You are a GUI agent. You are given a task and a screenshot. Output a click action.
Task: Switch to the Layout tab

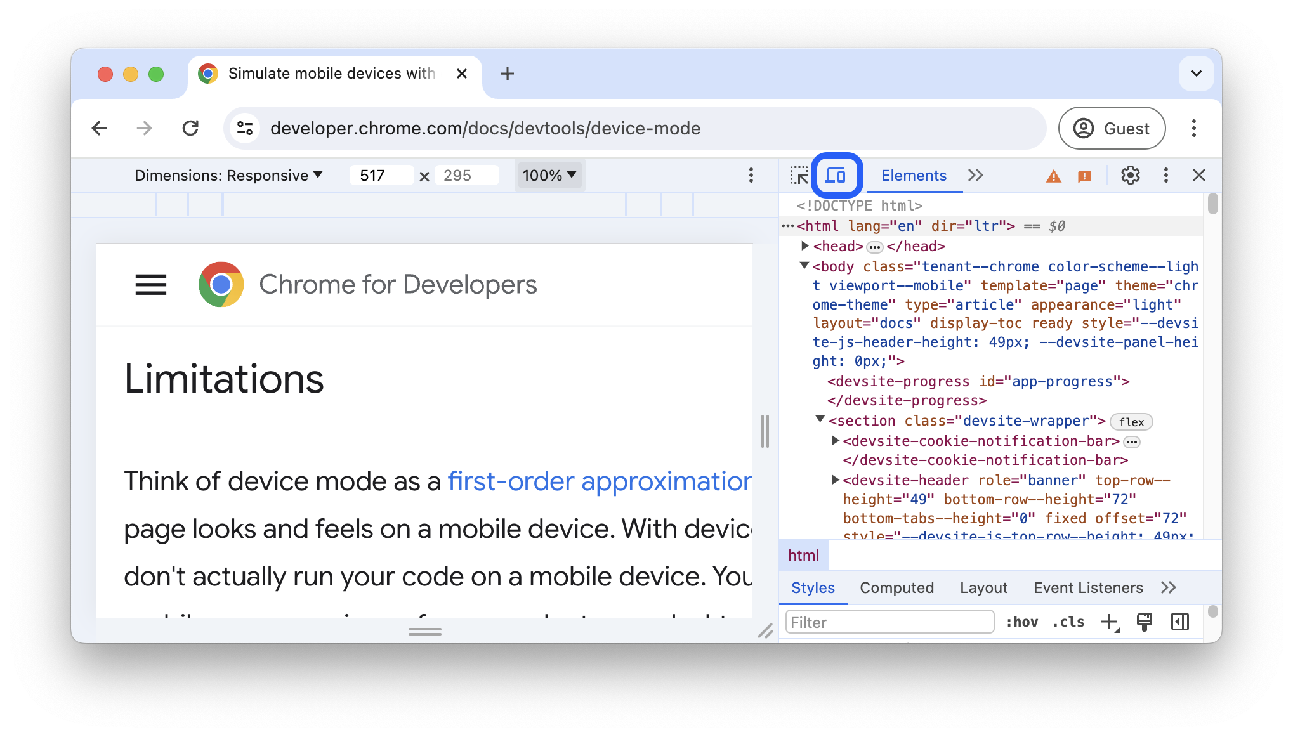(983, 587)
